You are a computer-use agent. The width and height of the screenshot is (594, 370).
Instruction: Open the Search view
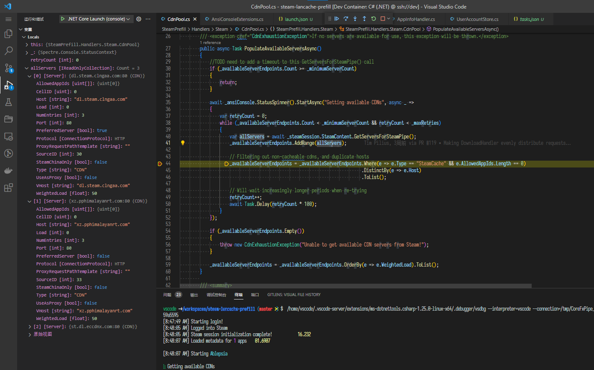pos(8,51)
